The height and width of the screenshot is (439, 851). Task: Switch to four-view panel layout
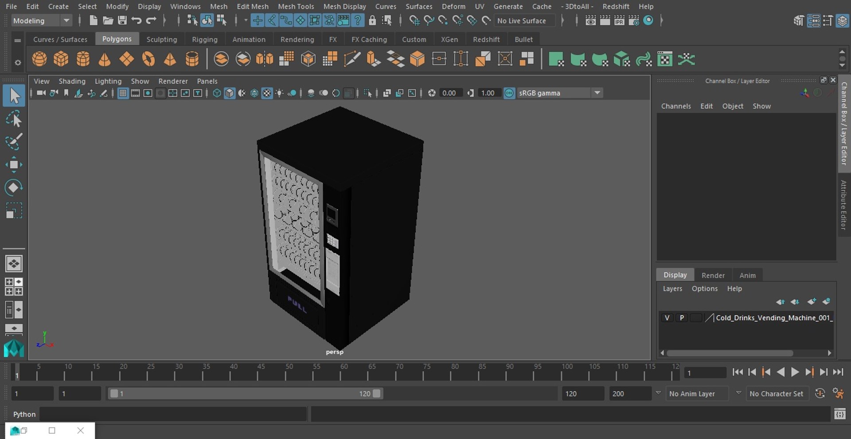click(14, 287)
